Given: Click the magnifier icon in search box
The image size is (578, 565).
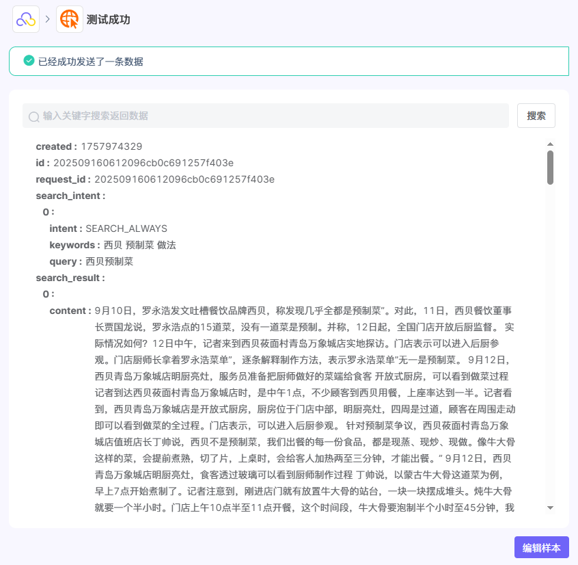Looking at the screenshot, I should [33, 117].
